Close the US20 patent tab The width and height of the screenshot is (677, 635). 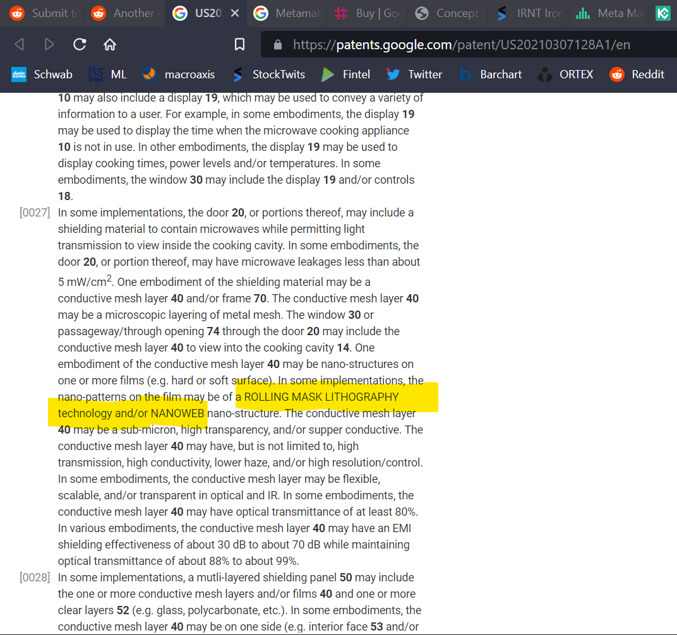(235, 13)
